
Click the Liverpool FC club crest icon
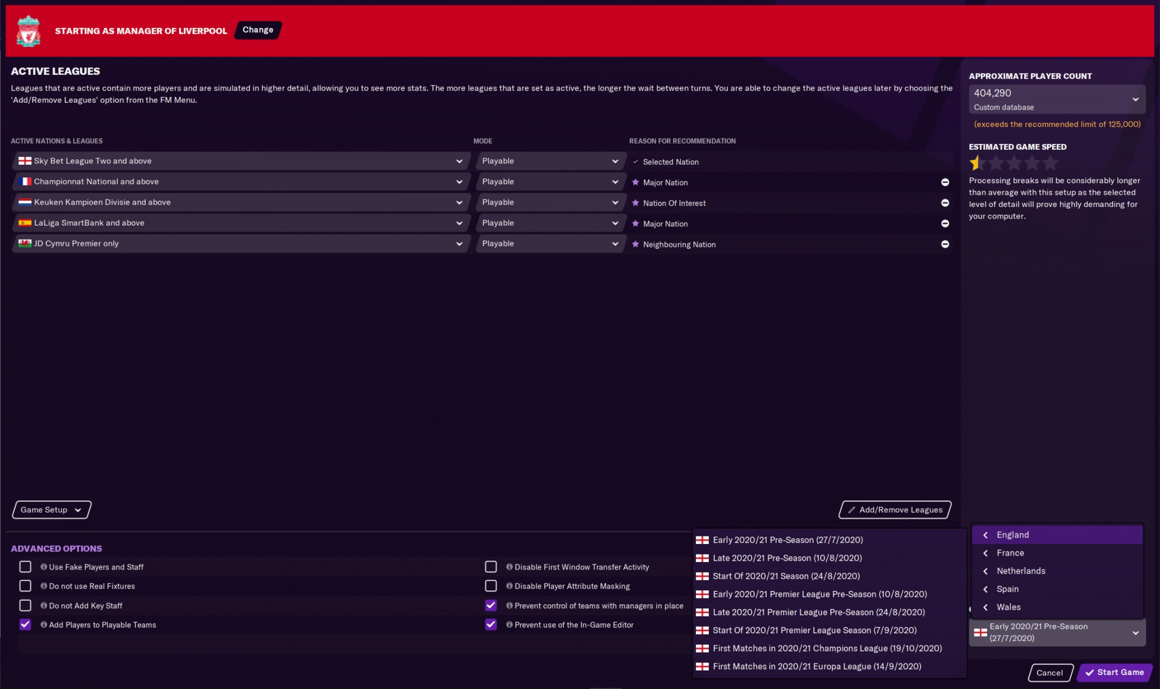tap(29, 30)
